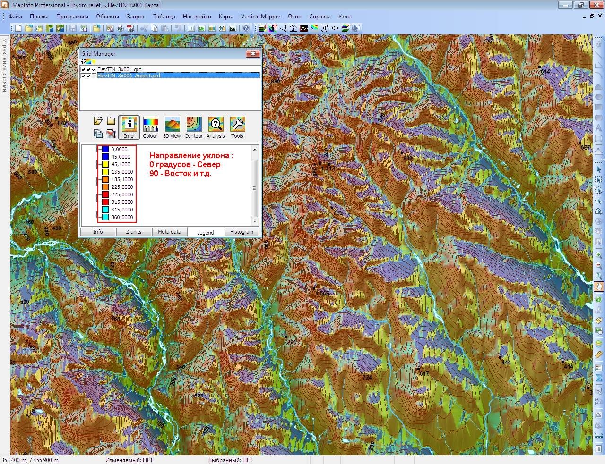Open the Contour tool in Grid Manager
Viewport: 605px width, 464px height.
point(194,127)
